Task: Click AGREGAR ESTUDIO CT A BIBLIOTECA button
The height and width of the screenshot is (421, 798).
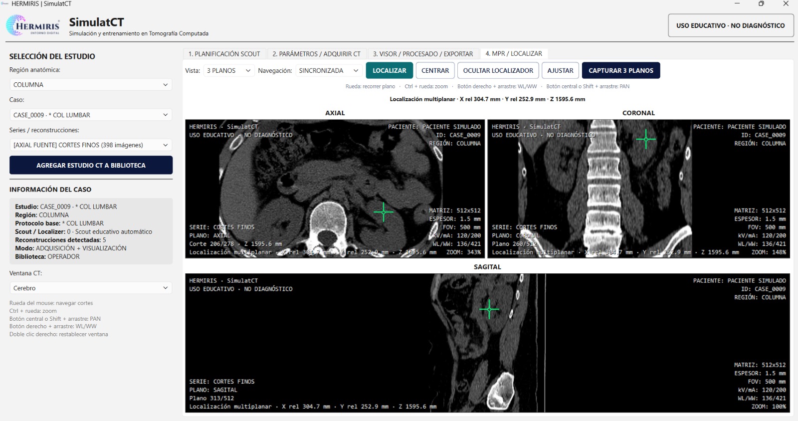Action: point(91,165)
